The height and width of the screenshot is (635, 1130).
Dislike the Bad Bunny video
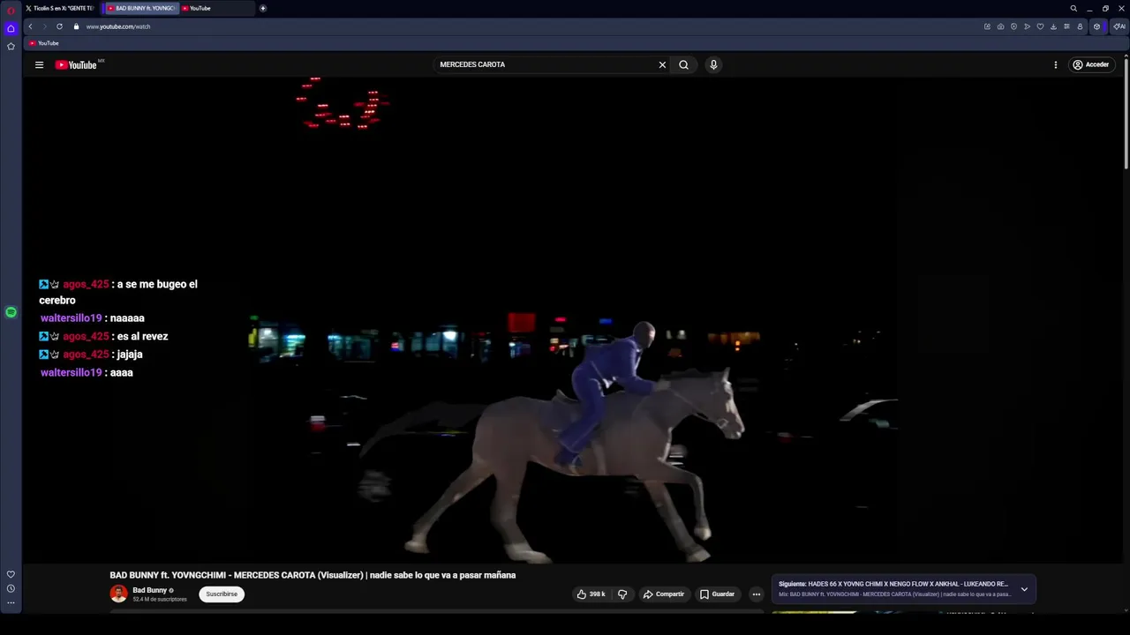coord(622,594)
